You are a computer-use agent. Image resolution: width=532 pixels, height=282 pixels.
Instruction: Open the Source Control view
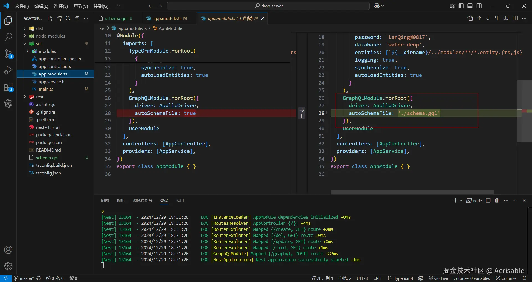pyautogui.click(x=8, y=54)
